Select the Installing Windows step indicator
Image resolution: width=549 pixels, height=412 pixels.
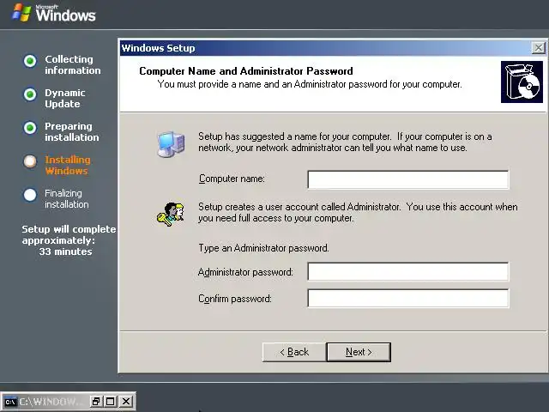30,161
